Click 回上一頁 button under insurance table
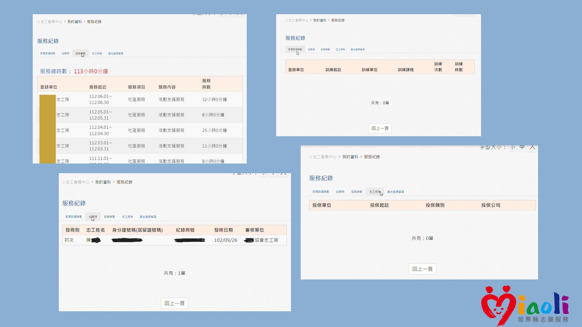This screenshot has width=582, height=327. pyautogui.click(x=422, y=269)
